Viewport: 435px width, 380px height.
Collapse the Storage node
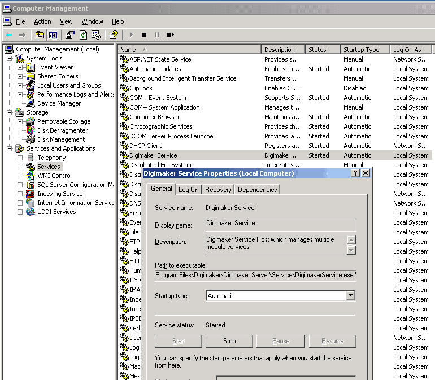click(x=10, y=112)
